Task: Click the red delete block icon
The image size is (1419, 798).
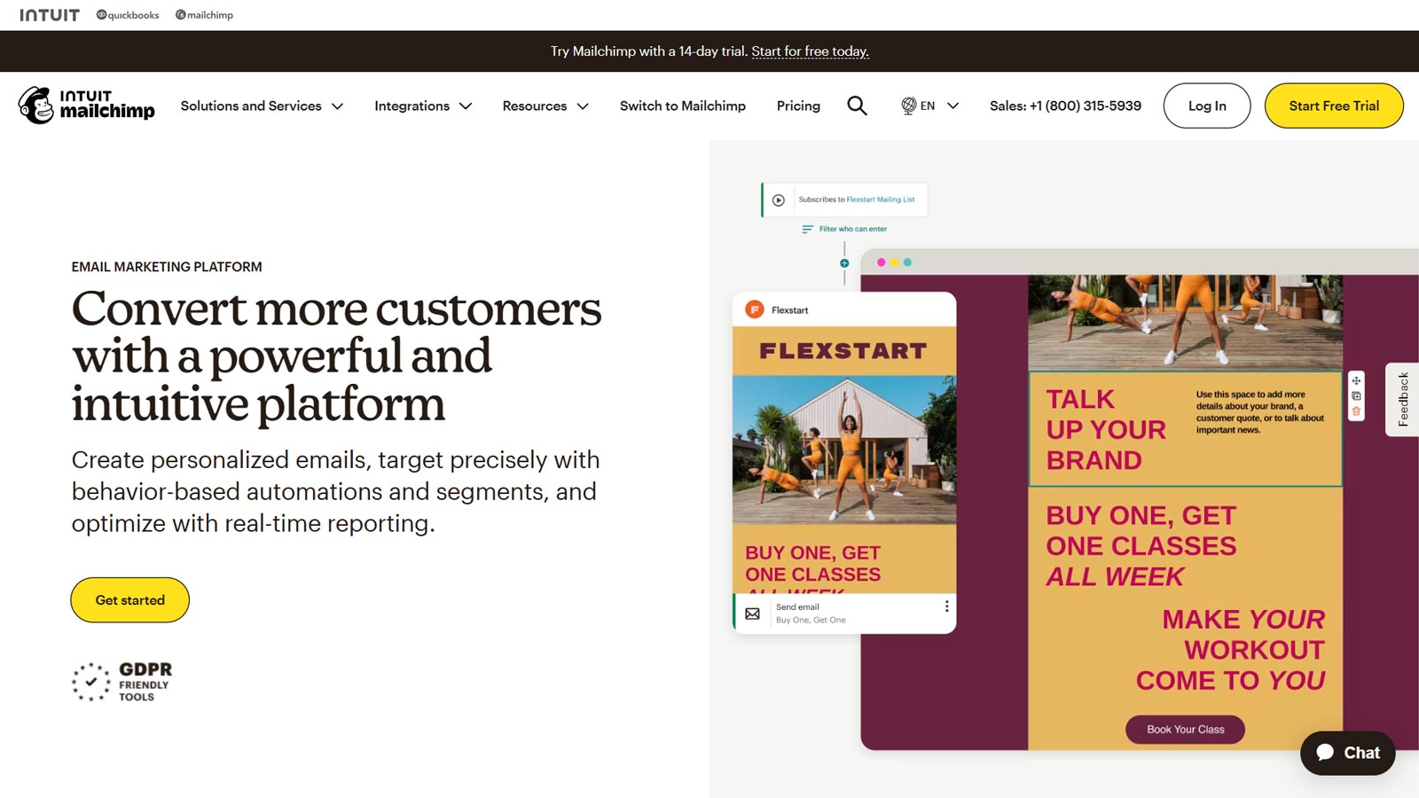Action: (1356, 411)
